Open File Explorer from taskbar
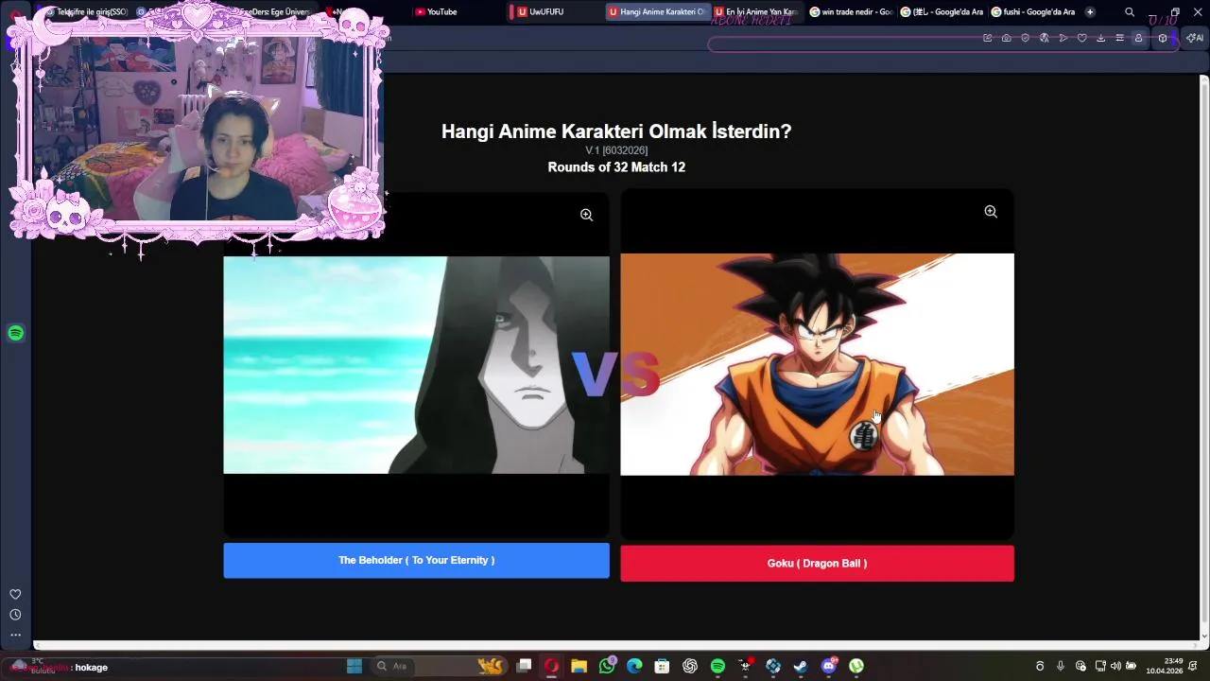 (x=579, y=666)
